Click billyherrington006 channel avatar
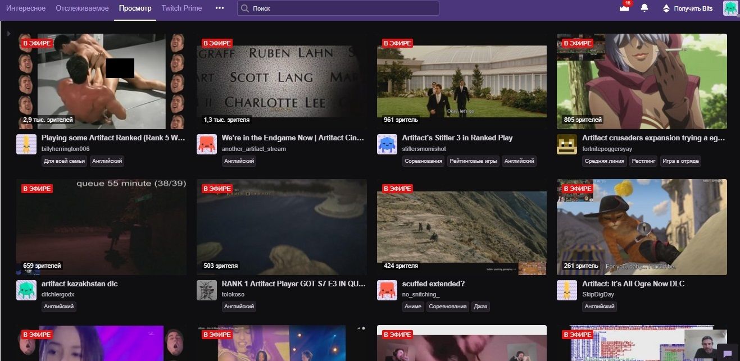The width and height of the screenshot is (740, 361). click(26, 144)
